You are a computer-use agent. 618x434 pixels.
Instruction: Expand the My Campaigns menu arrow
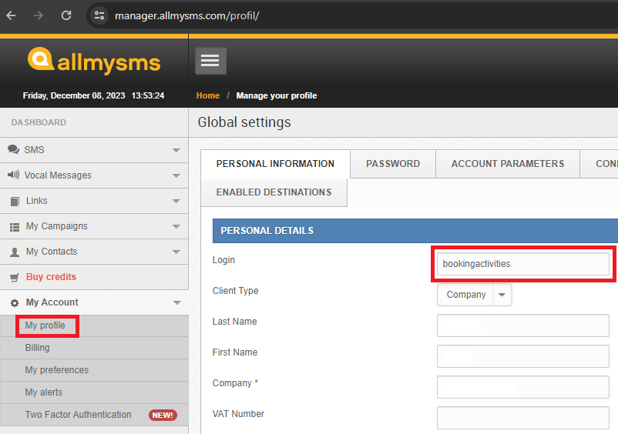(176, 226)
